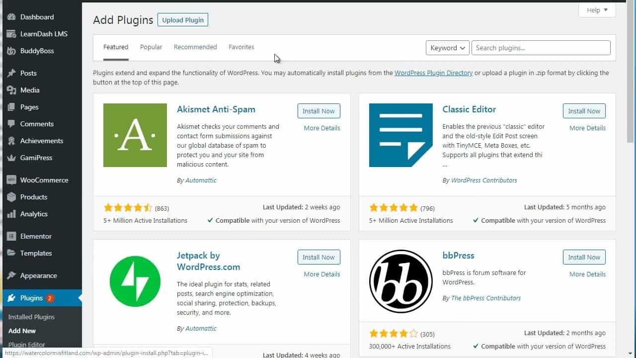The image size is (636, 358).
Task: Click the Jetpack plugin logo
Action: tap(135, 281)
